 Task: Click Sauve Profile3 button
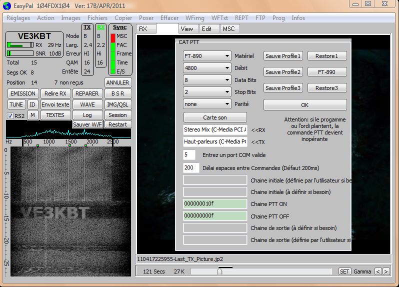click(x=283, y=88)
